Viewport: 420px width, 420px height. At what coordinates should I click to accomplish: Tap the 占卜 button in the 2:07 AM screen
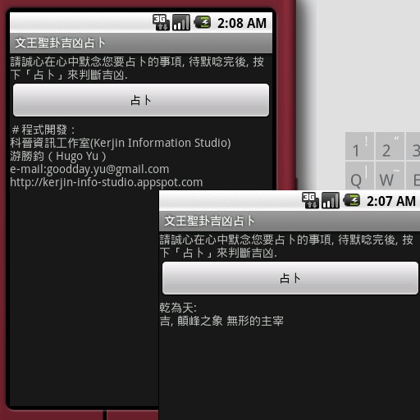290,278
